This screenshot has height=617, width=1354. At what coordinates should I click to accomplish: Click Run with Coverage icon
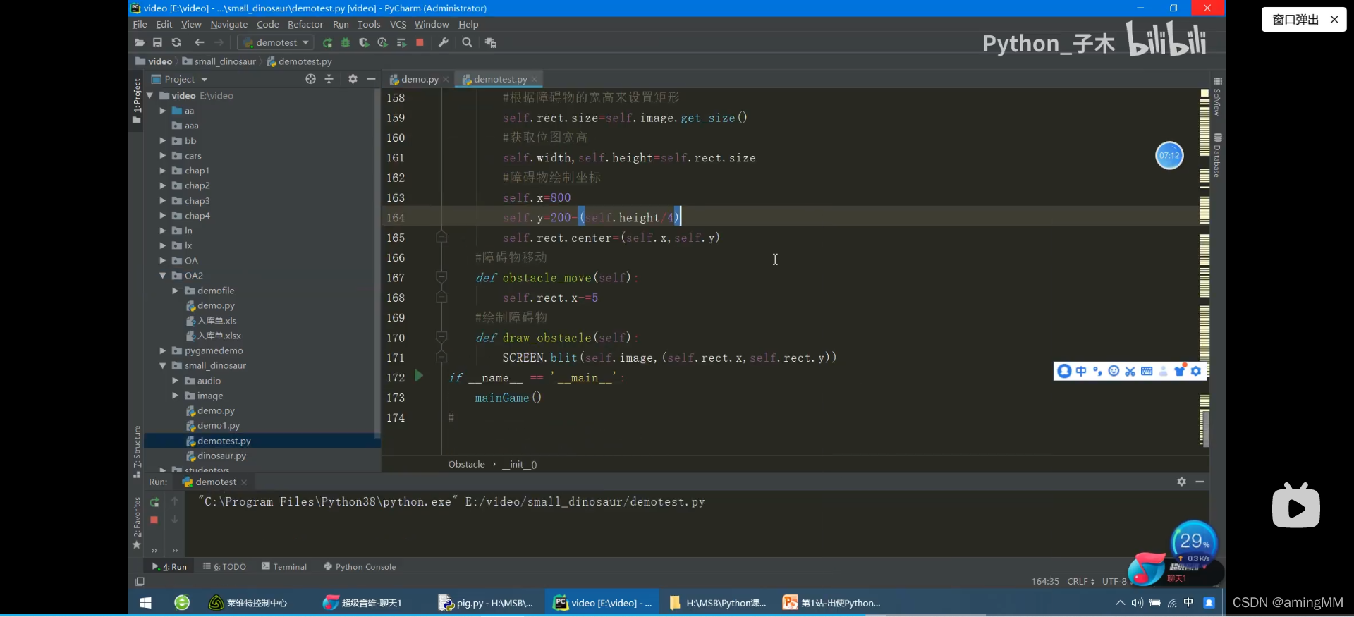(x=364, y=42)
